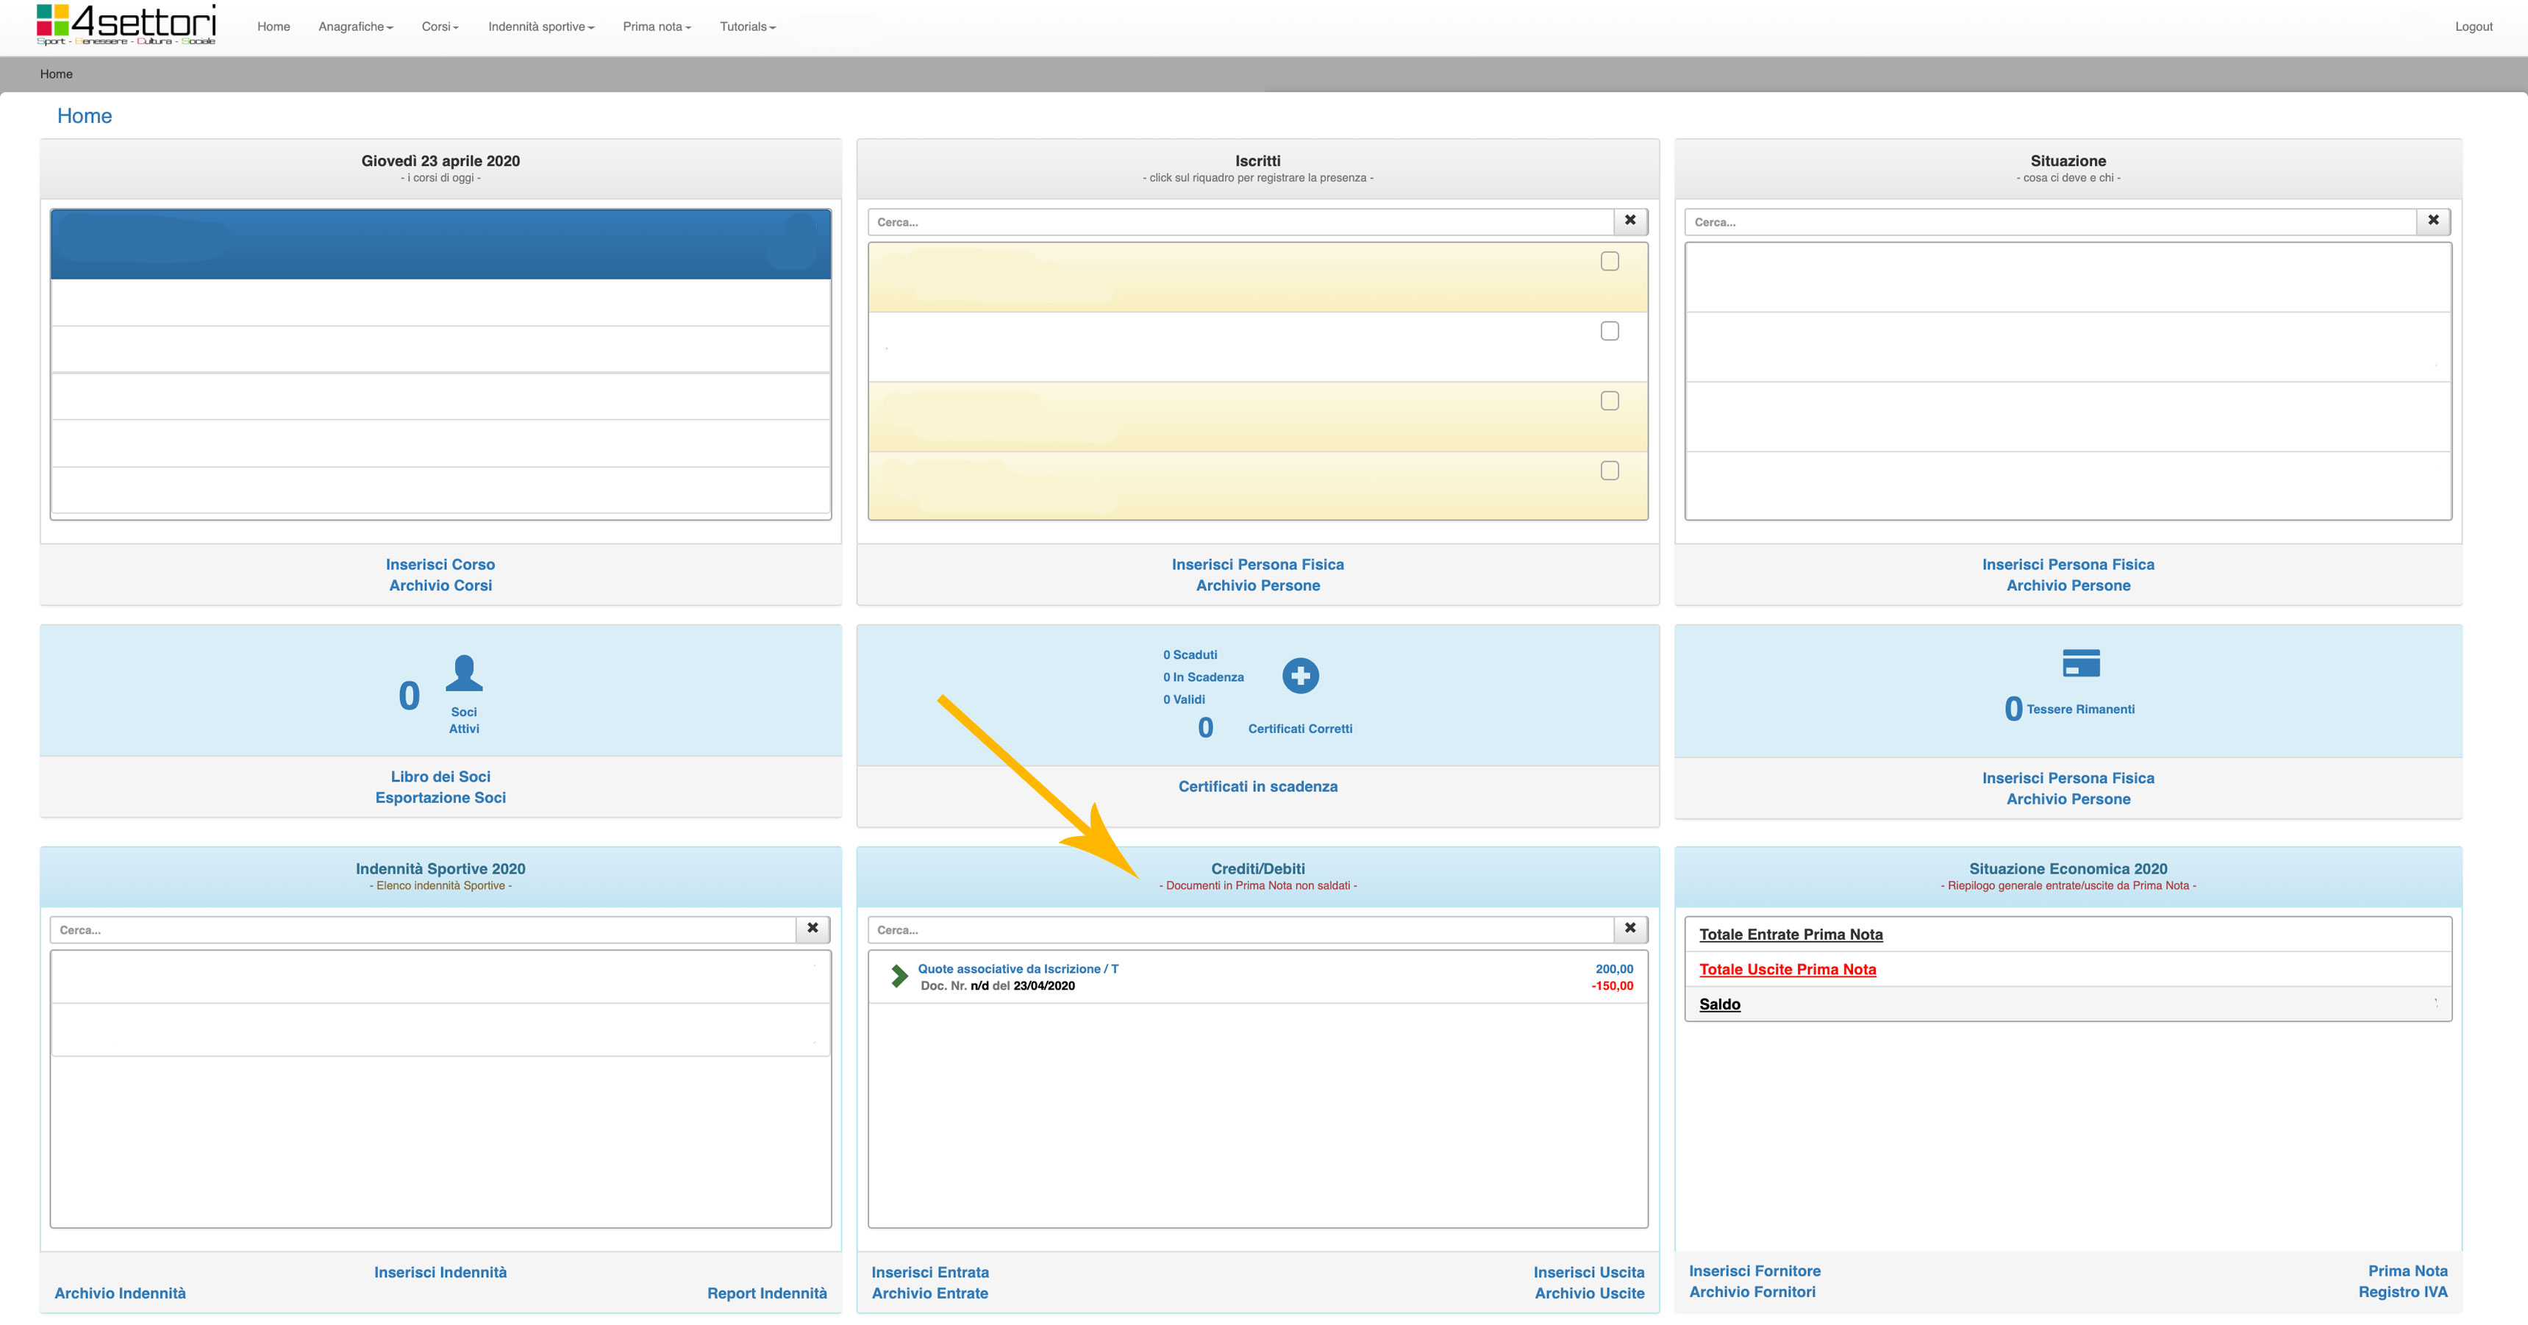Screen dimensions: 2528x1325
Task: Click the 4settori logo
Action: point(126,24)
